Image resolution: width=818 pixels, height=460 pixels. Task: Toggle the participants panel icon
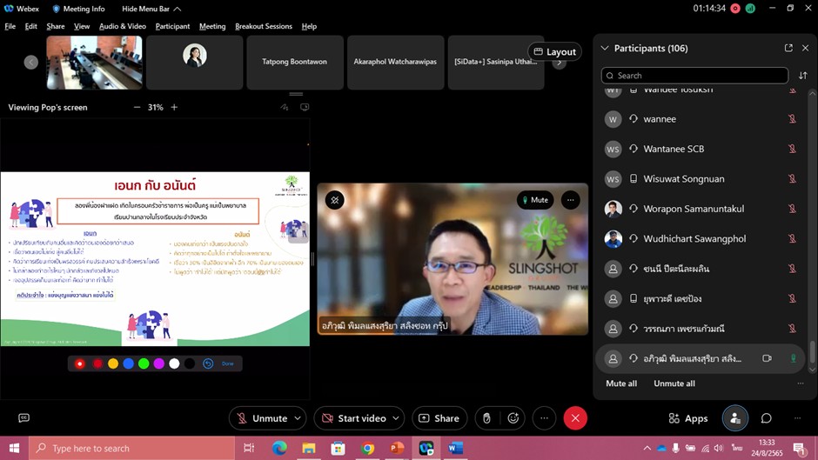[x=735, y=418]
